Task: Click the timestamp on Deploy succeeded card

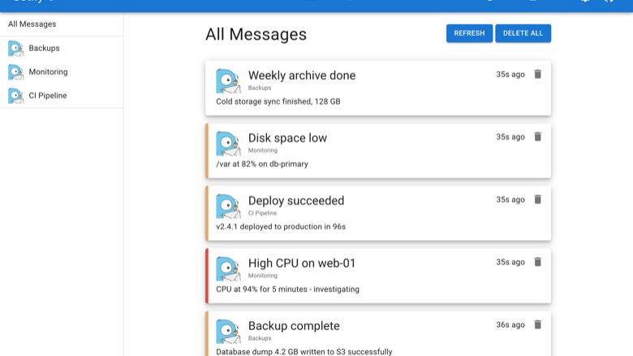Action: coord(510,199)
